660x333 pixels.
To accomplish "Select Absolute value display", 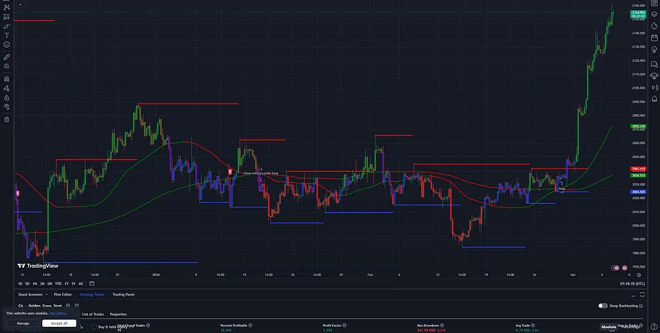I will tap(608, 327).
